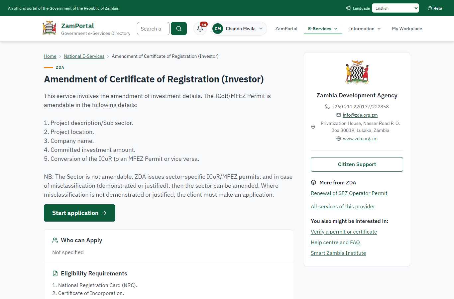Click the layers icon beside More from ZDA
The height and width of the screenshot is (299, 454).
pos(313,182)
